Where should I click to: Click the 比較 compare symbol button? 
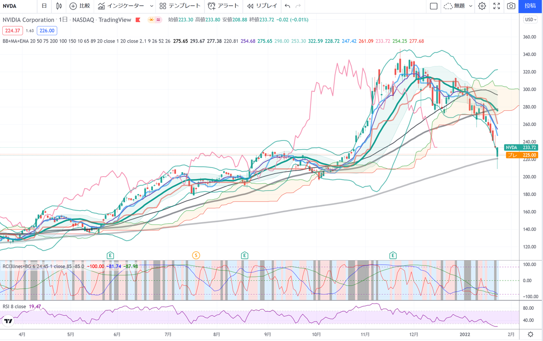(80, 6)
